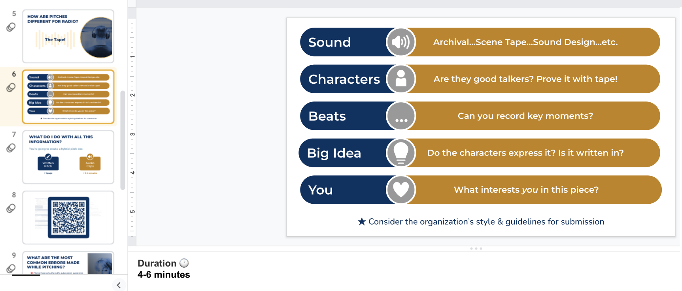Click the link icon next to slide 8
The height and width of the screenshot is (291, 682).
pyautogui.click(x=11, y=208)
